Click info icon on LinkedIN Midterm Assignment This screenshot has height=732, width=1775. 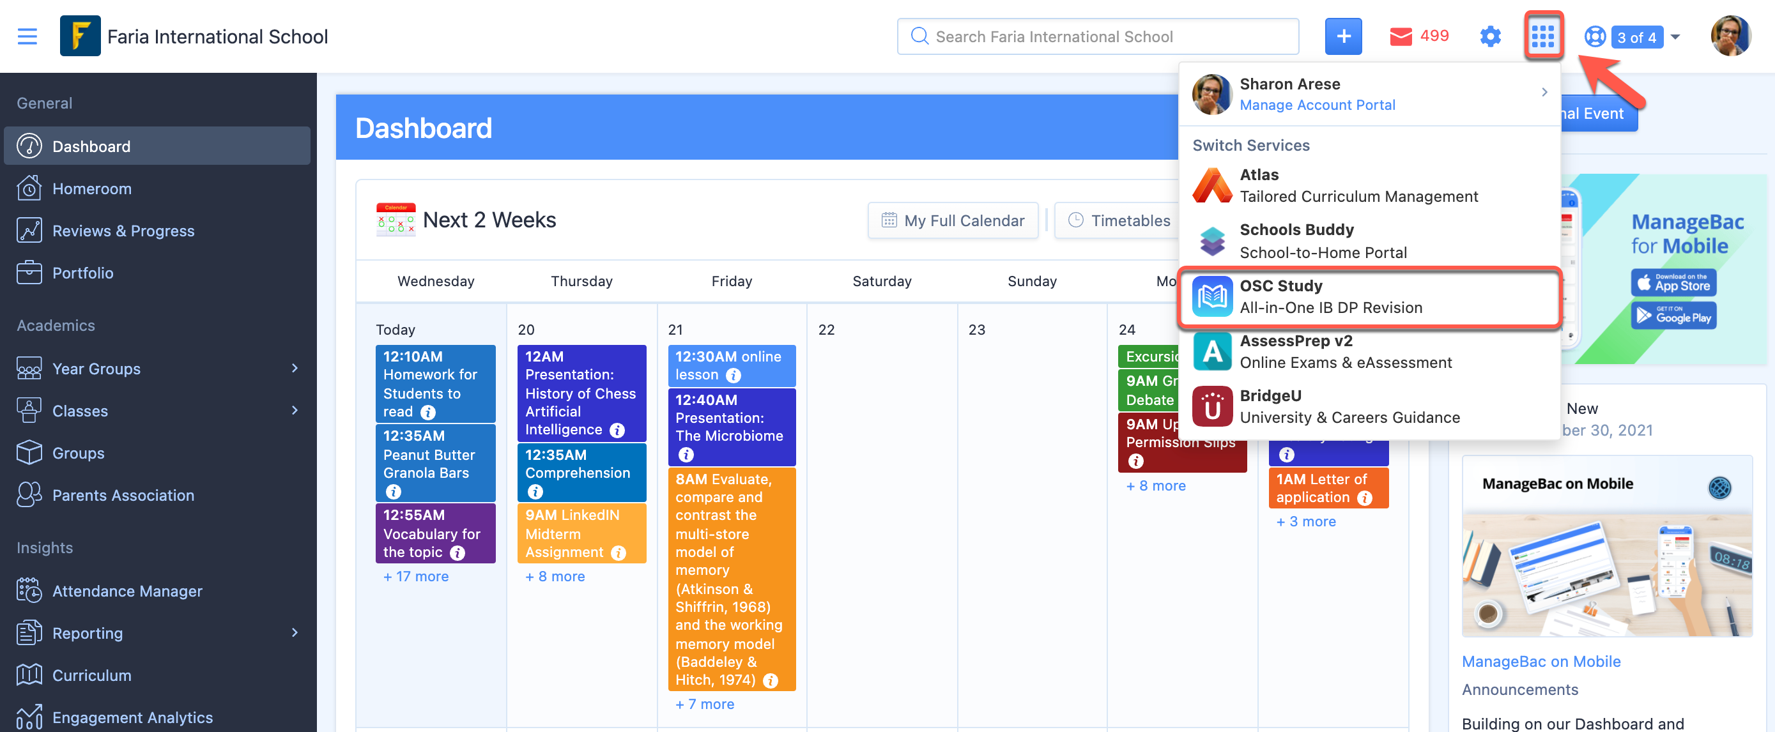click(618, 553)
